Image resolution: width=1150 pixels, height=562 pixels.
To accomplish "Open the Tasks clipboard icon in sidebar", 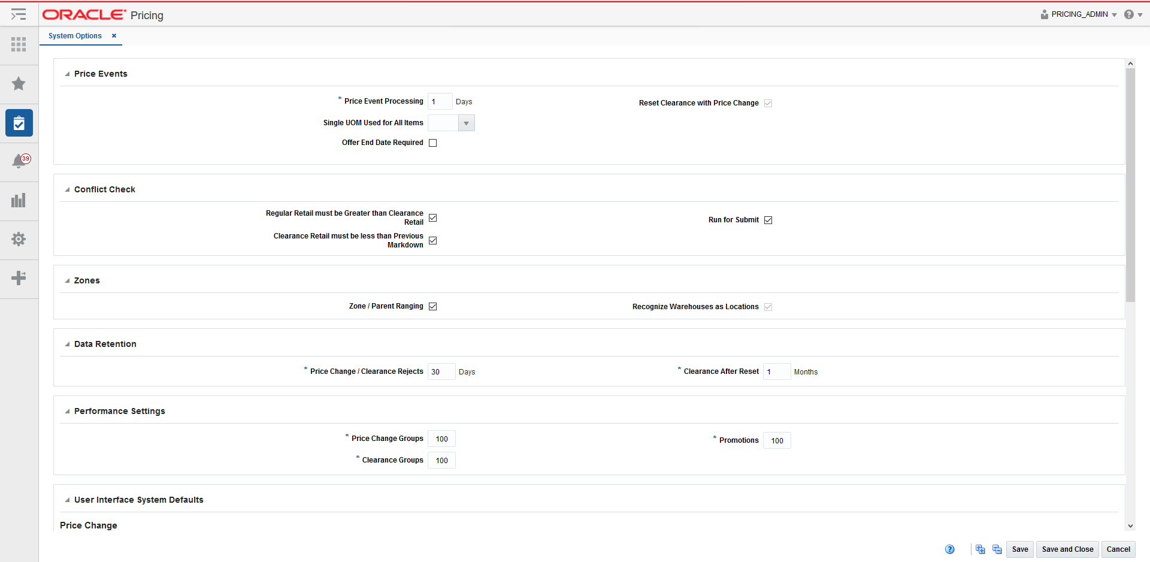I will coord(19,123).
